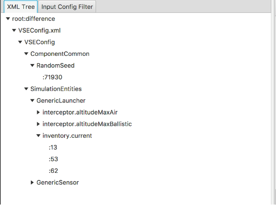
Task: Expand the interceptor.altitudeMaxBallistic node
Action: pos(38,124)
